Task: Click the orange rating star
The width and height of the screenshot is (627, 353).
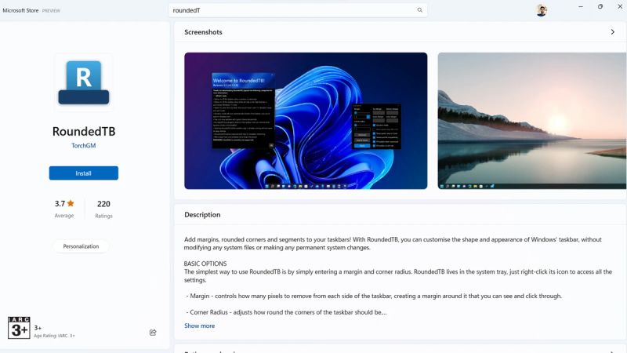Action: [x=71, y=203]
